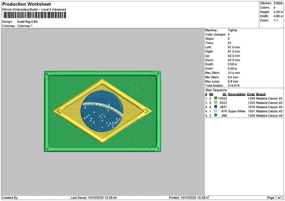285x201 pixels.
Task: Click the 'Production Worksheet' title
Action: tap(27, 4)
